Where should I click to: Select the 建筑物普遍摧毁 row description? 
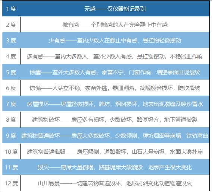click(115, 151)
